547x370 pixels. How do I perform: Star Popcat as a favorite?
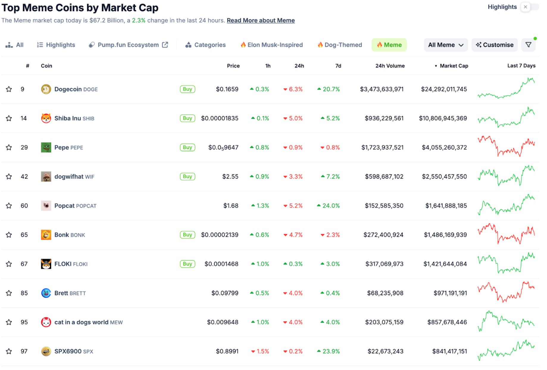[x=9, y=206]
